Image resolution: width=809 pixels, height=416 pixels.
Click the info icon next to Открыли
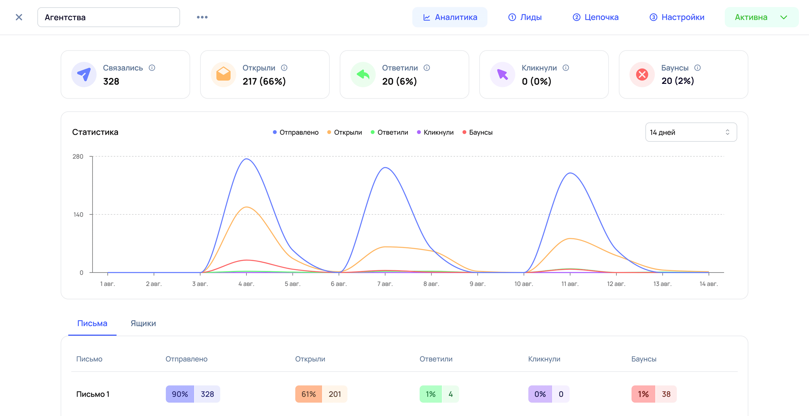(x=284, y=68)
